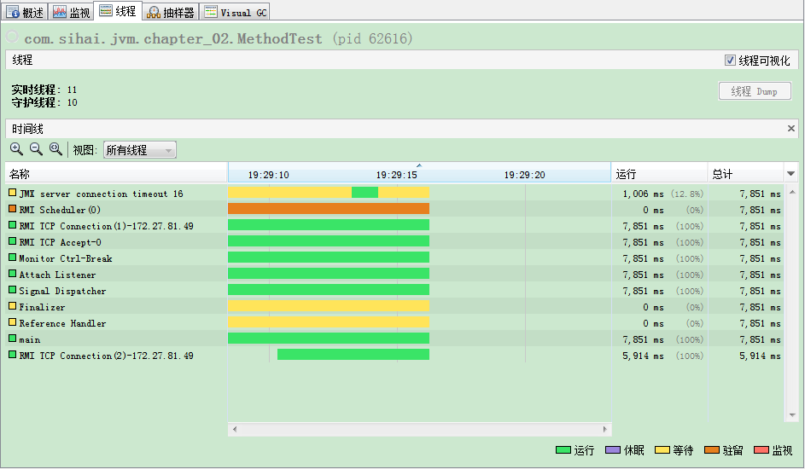The image size is (805, 469).
Task: Open the 抽样器 sampler tab
Action: point(171,12)
